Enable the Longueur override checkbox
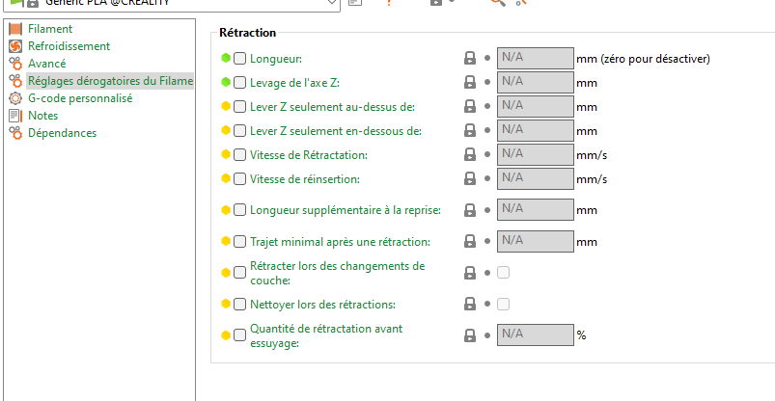Screen dimensions: 775x401 (x=239, y=58)
